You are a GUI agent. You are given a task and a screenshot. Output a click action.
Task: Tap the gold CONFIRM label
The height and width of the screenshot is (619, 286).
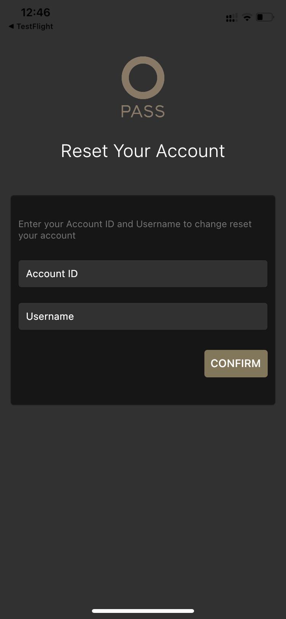236,363
